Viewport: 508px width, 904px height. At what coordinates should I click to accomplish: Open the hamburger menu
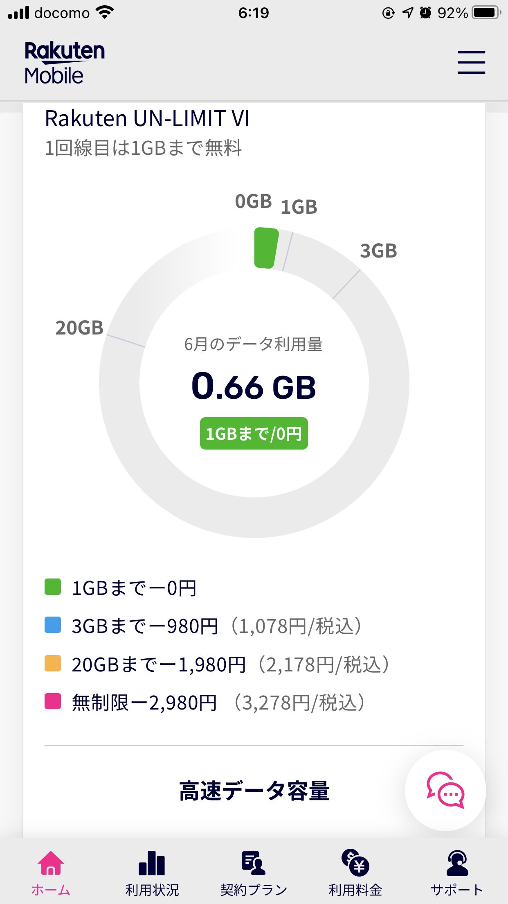tap(471, 62)
